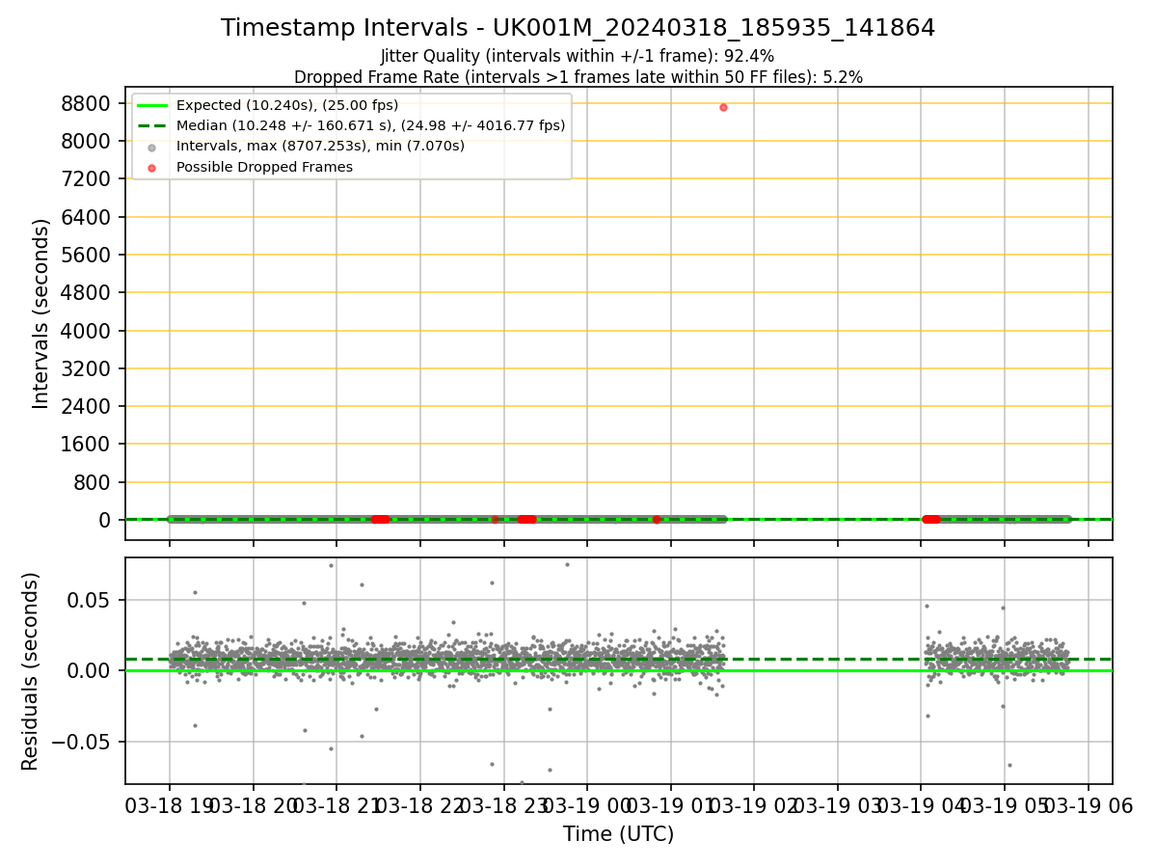
Task: Click the x-axis tick label '03-19 02'
Action: [x=754, y=806]
